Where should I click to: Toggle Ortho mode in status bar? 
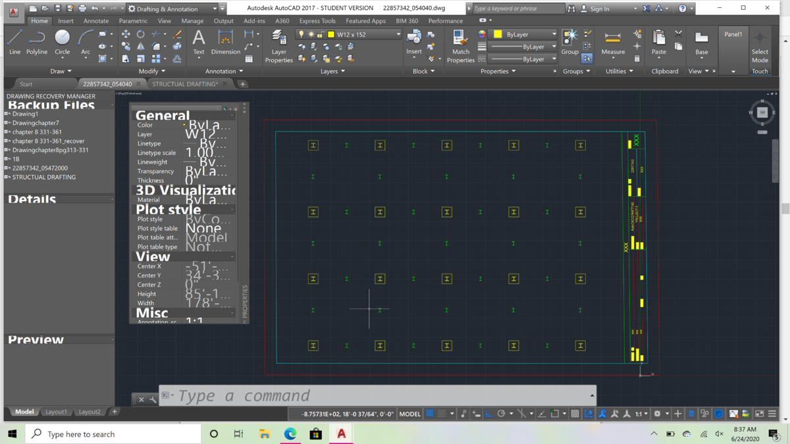tap(488, 414)
